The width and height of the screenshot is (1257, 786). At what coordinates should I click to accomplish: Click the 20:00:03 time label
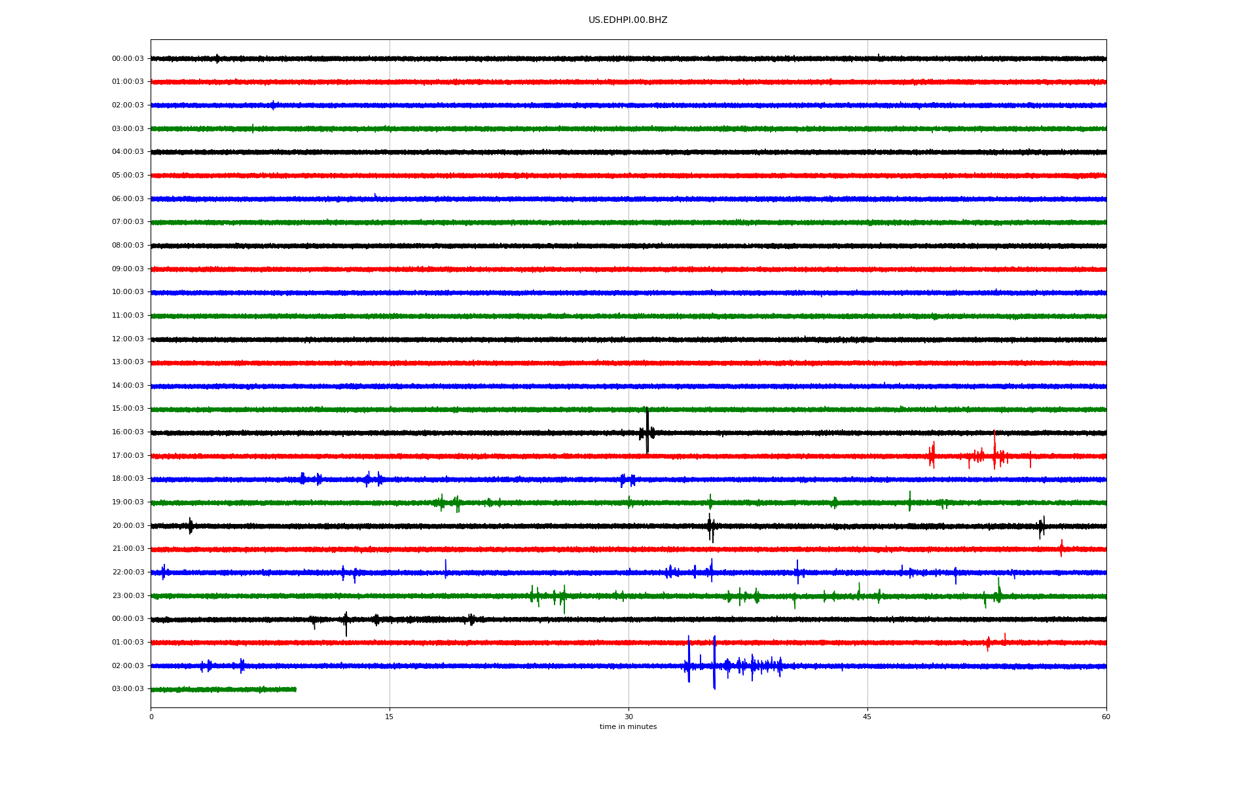coord(128,525)
